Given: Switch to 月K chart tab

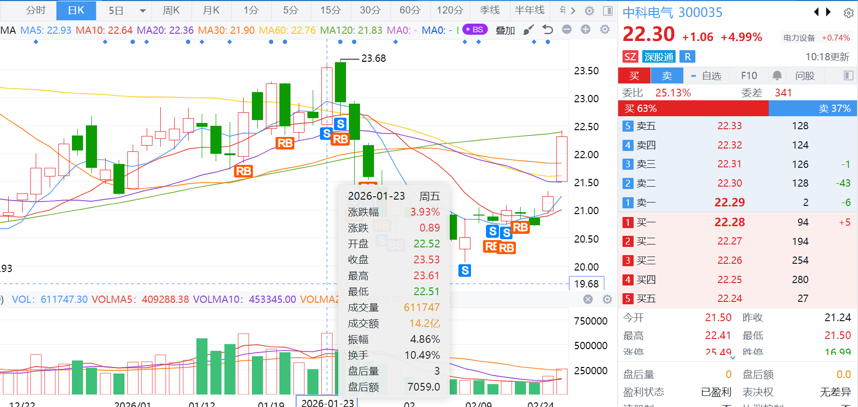Looking at the screenshot, I should (x=211, y=10).
